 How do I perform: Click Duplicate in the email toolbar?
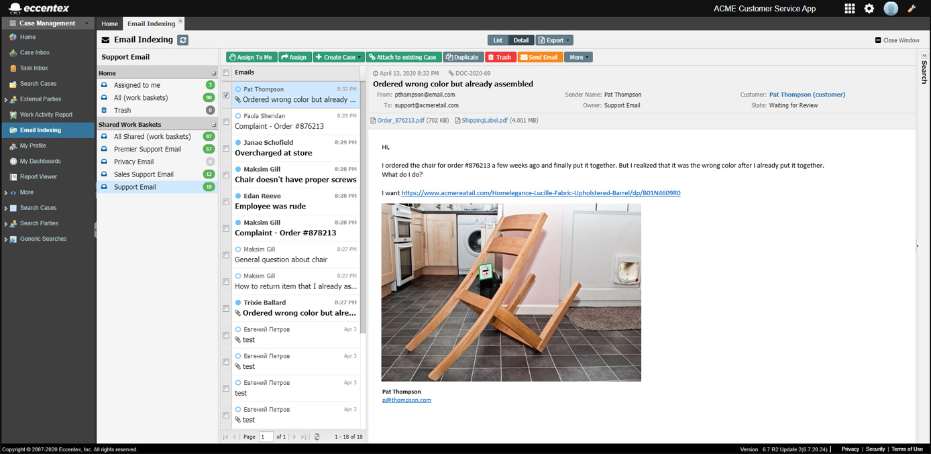point(462,58)
